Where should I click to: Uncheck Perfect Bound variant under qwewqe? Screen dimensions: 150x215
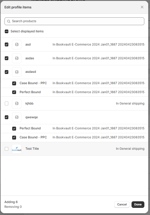pos(14,128)
